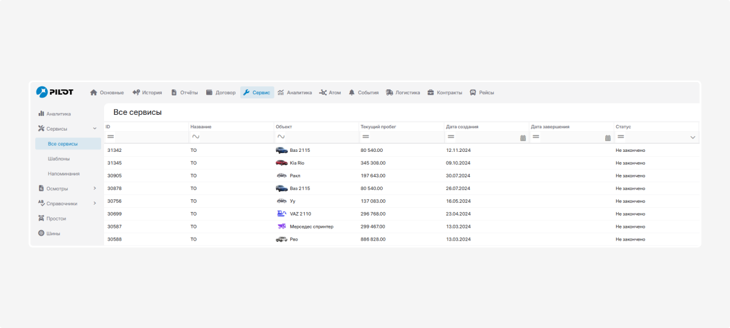730x328 pixels.
Task: Open filter operator icon in ID column
Action: click(111, 137)
